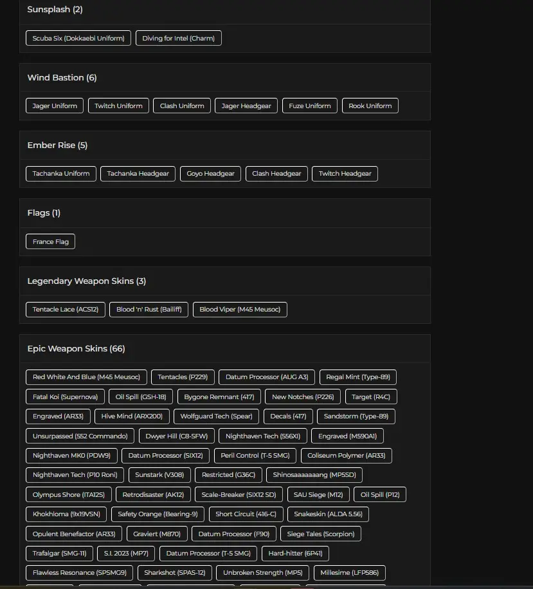Select Unsurpassed (552 Commando) skin
This screenshot has width=533, height=589.
tap(80, 436)
